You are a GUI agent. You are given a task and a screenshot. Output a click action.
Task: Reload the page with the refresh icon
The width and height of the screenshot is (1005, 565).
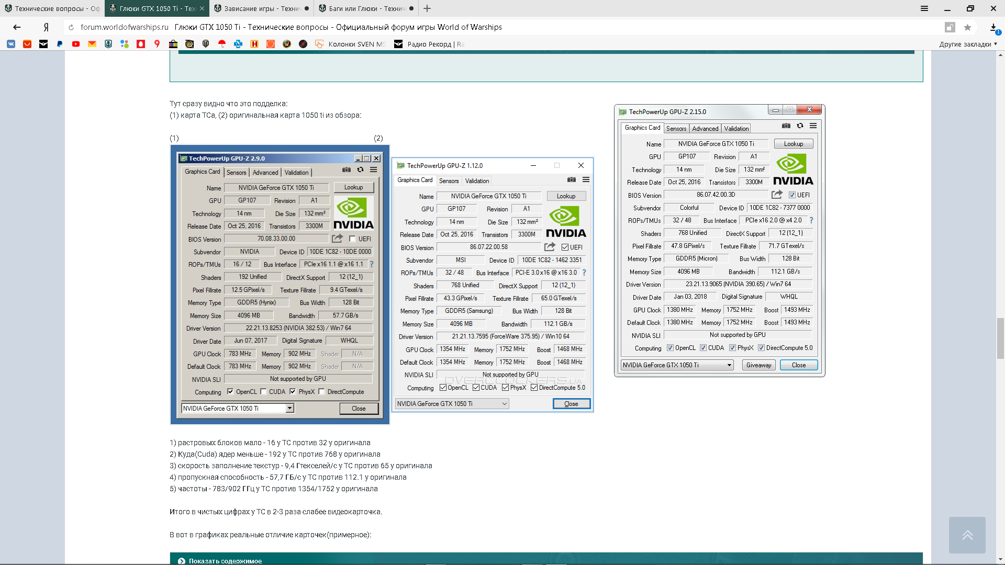(x=71, y=27)
